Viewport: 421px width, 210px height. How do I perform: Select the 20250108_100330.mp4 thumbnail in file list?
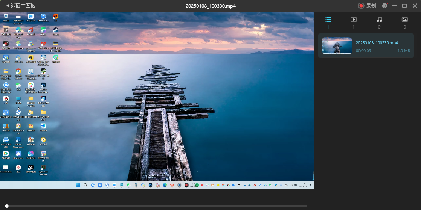click(337, 46)
